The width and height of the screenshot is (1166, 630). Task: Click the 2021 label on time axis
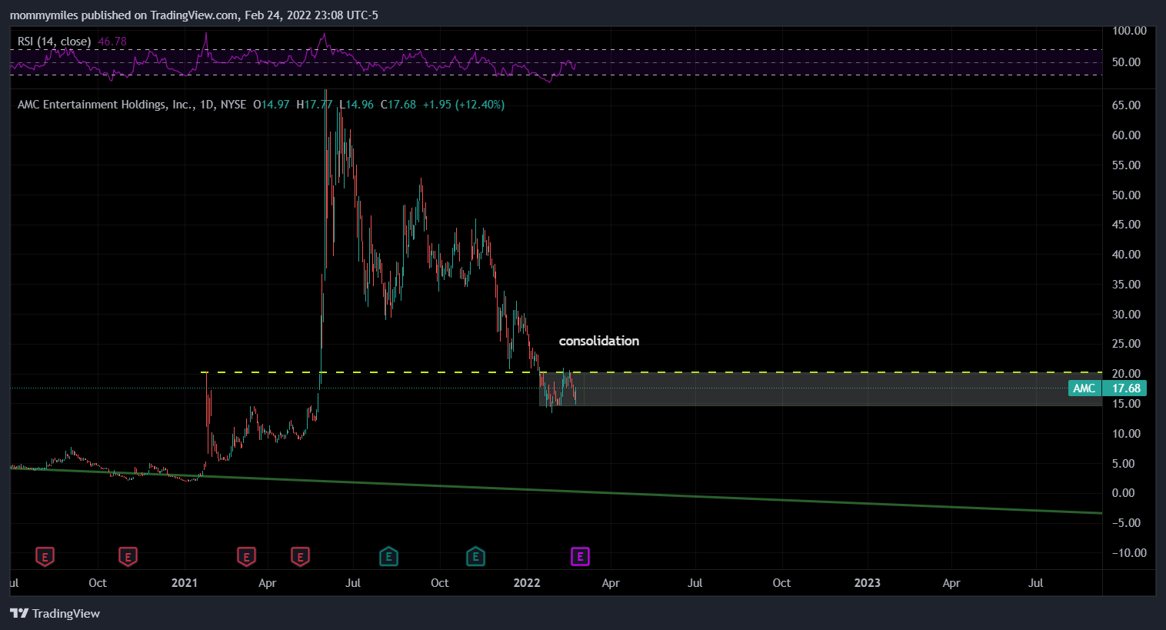tap(185, 583)
